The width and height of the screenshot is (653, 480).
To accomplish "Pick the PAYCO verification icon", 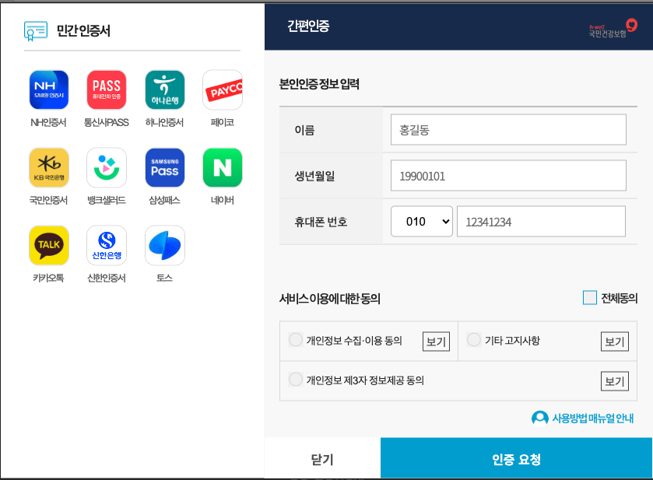I will tap(223, 89).
